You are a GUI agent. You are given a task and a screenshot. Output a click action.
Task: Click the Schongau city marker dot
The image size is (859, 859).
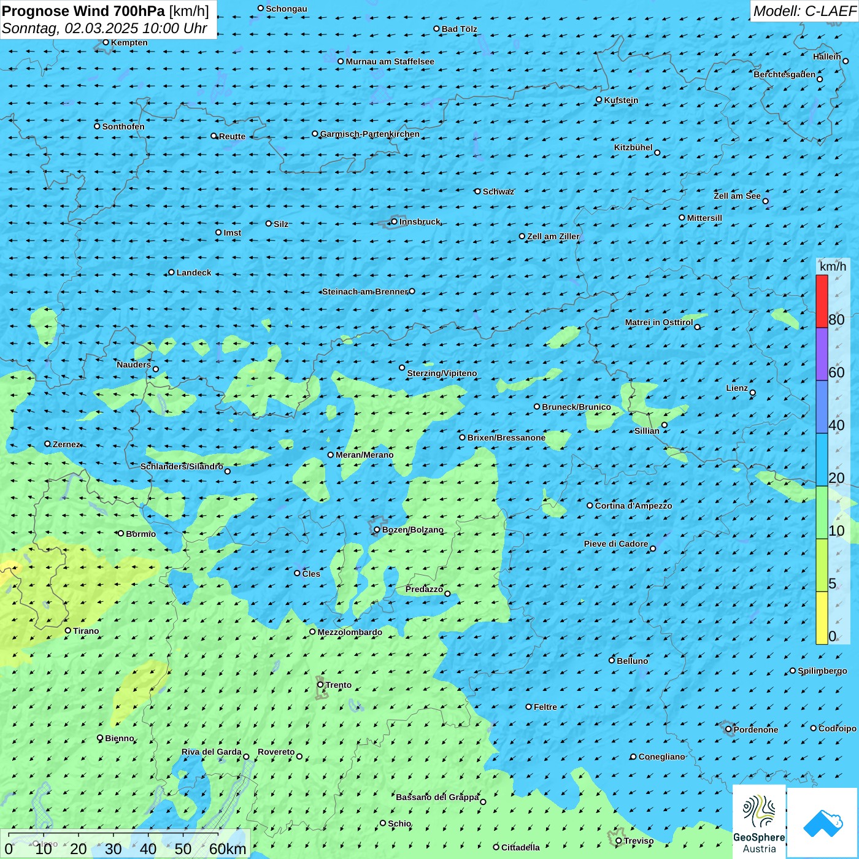[260, 9]
